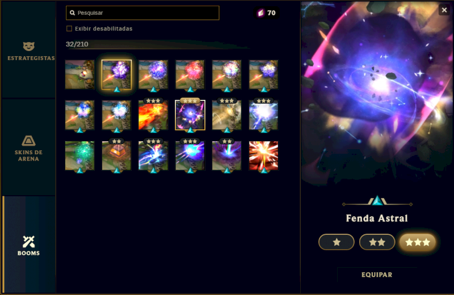Click the star shards currency icon
This screenshot has height=295, width=454.
pyautogui.click(x=261, y=12)
